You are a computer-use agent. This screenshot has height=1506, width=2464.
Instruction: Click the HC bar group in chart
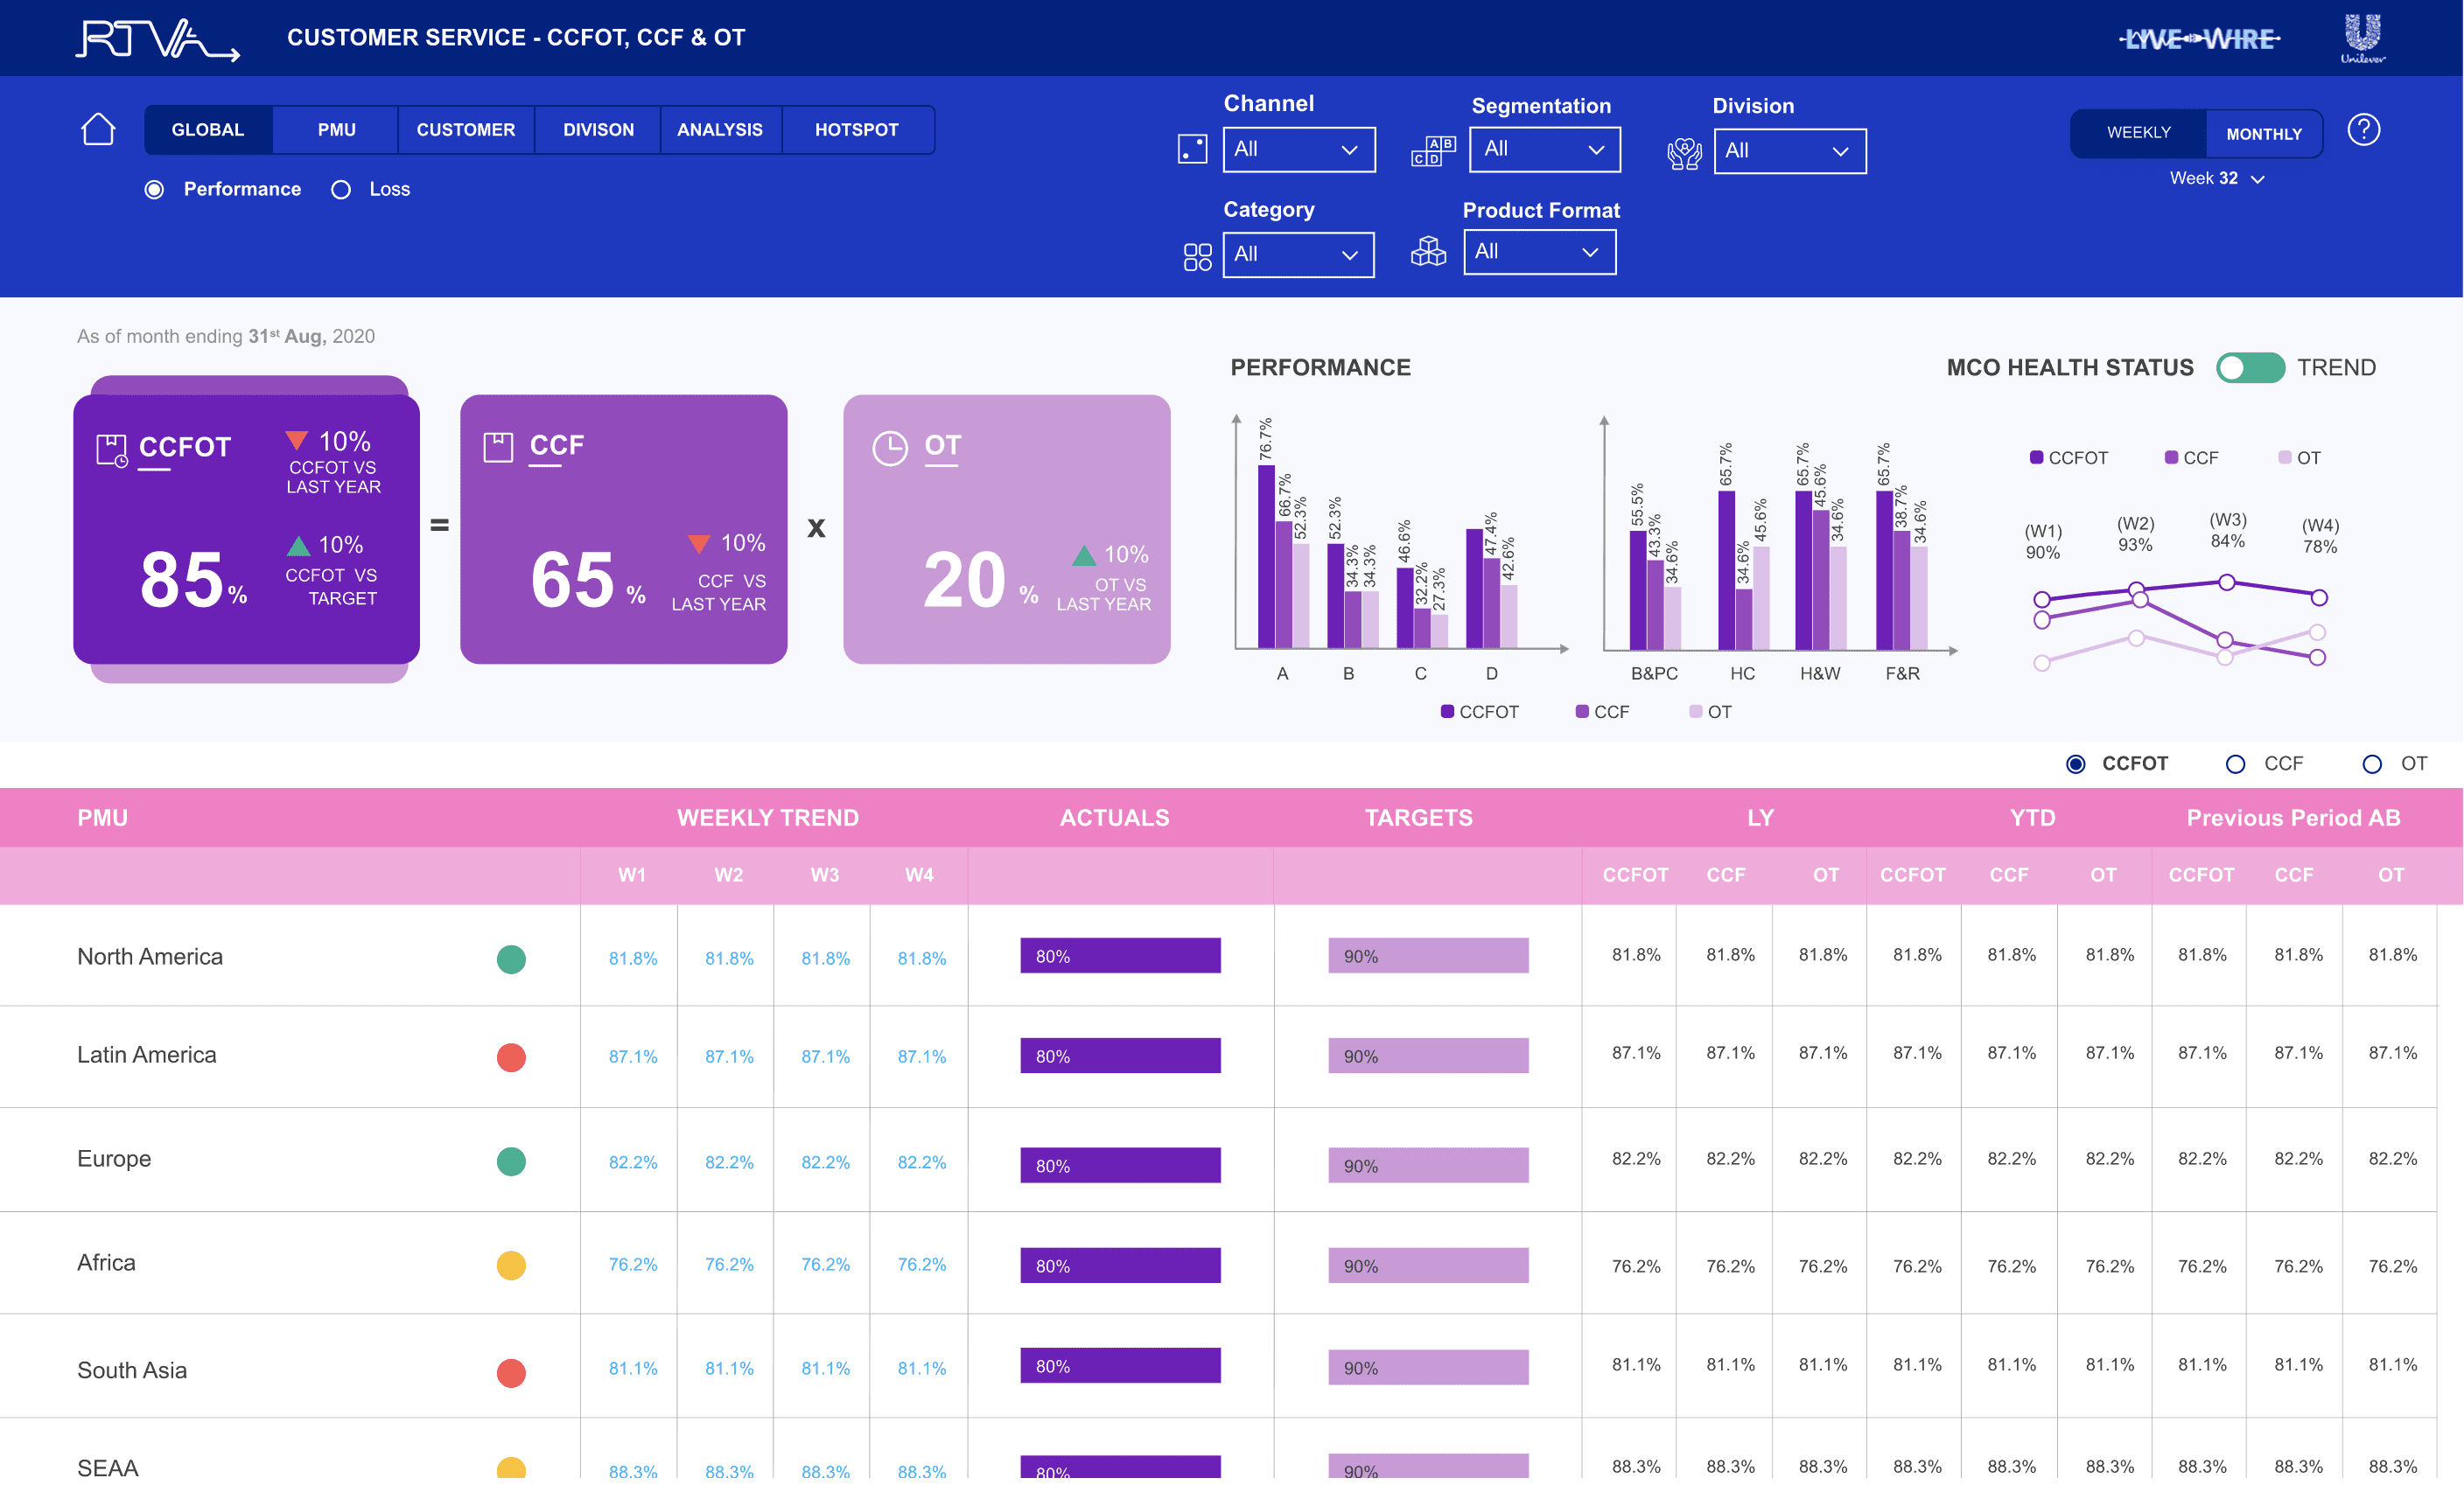1743,569
